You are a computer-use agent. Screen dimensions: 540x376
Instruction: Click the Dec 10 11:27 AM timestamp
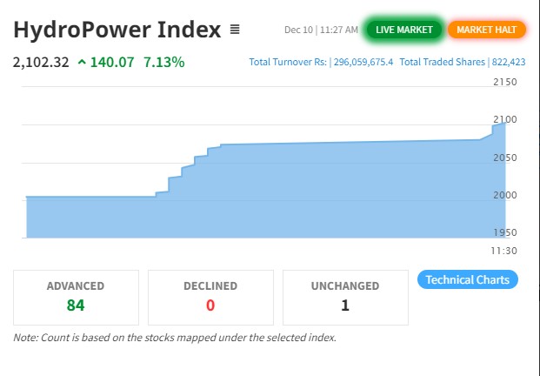pyautogui.click(x=321, y=30)
